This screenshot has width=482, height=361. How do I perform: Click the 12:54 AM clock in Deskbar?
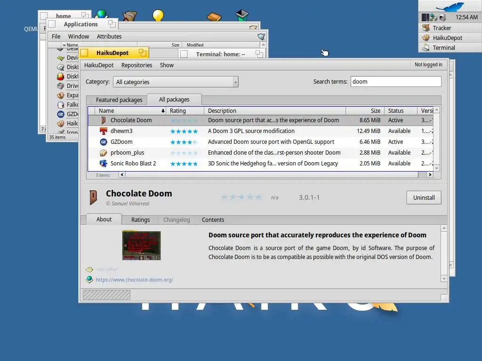tap(466, 17)
